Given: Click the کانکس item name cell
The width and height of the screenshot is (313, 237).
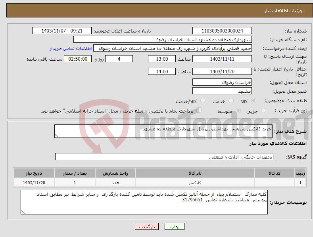Looking at the screenshot, I should pos(195,183).
